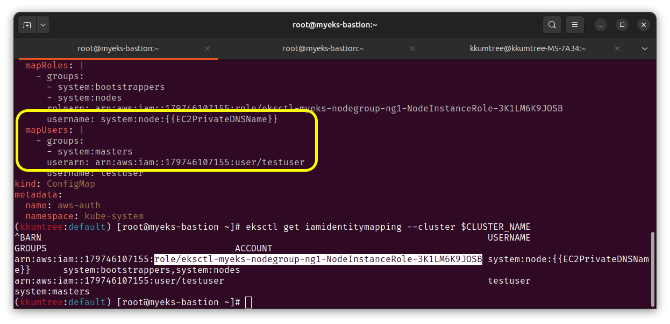Open a new terminal tab
This screenshot has height=324, width=670.
[27, 25]
